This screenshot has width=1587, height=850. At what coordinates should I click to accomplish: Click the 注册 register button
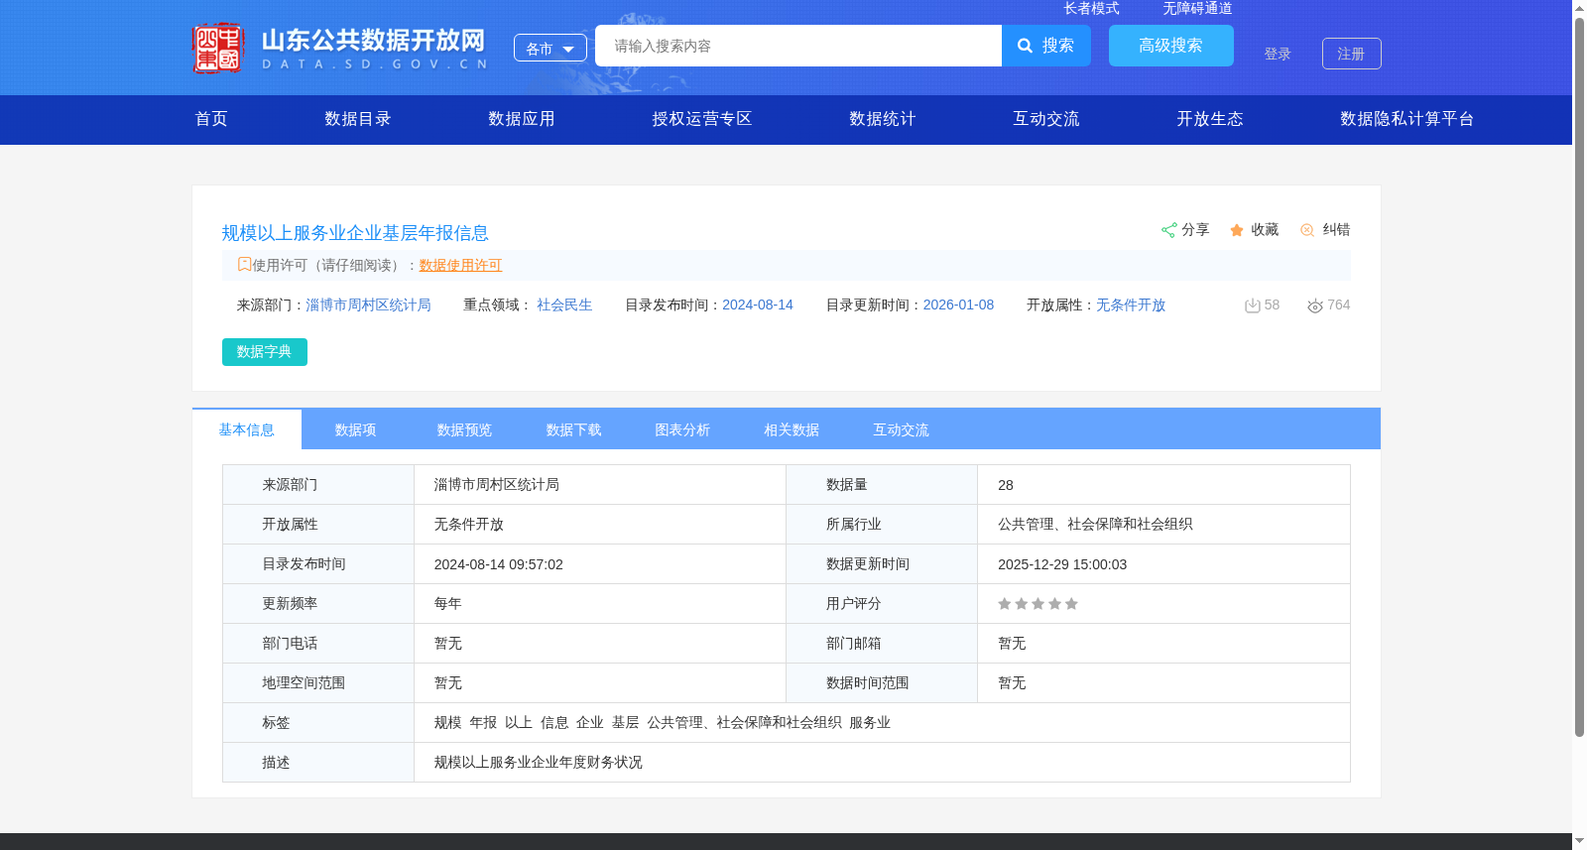pos(1352,54)
